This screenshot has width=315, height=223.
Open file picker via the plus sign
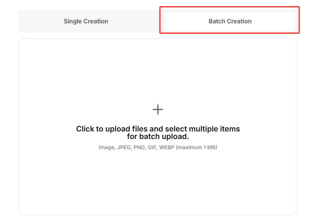point(158,110)
